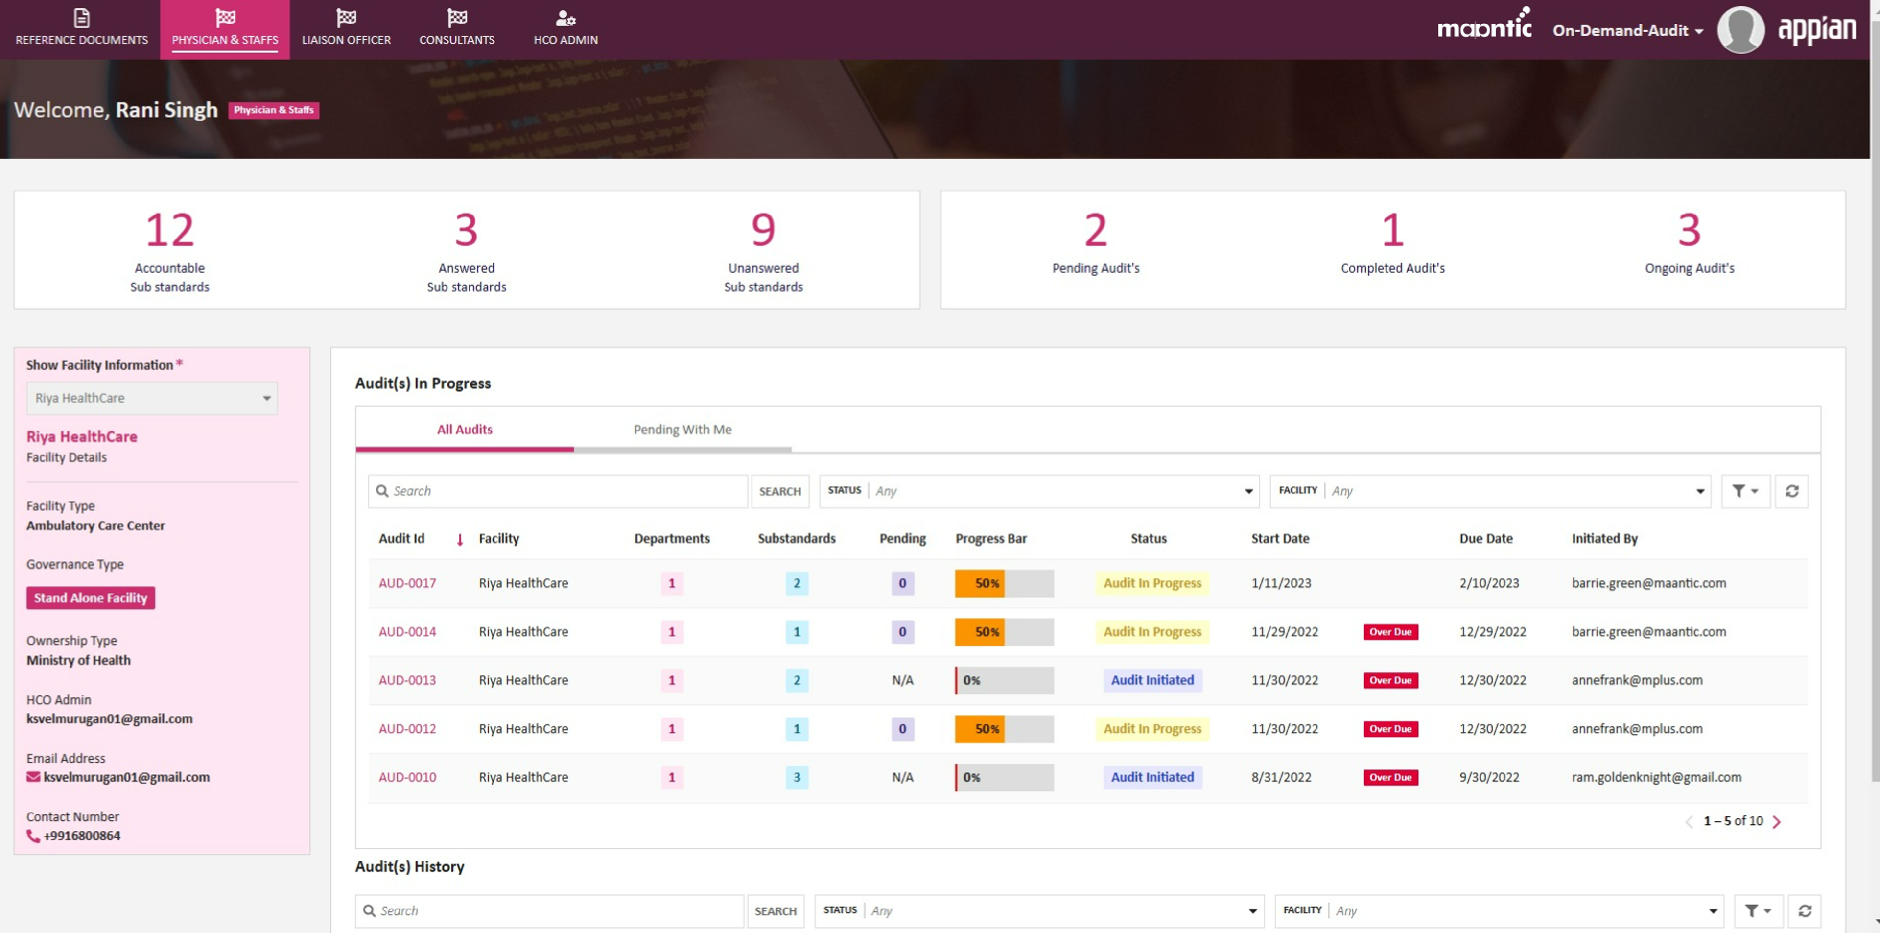Open filter funnel menu in Audits In Progress
Image resolution: width=1880 pixels, height=933 pixels.
[x=1745, y=491]
